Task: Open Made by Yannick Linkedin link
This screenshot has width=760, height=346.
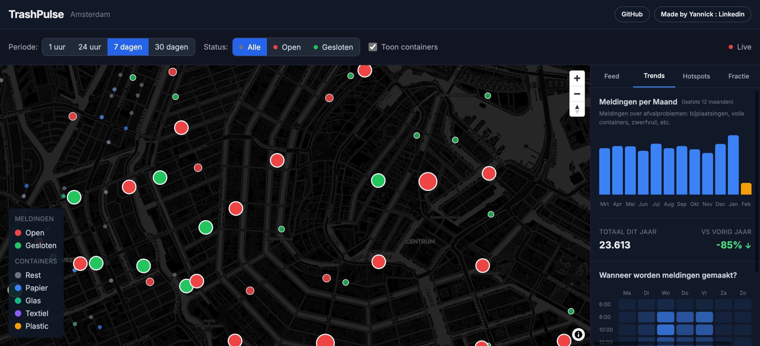Action: pyautogui.click(x=702, y=14)
